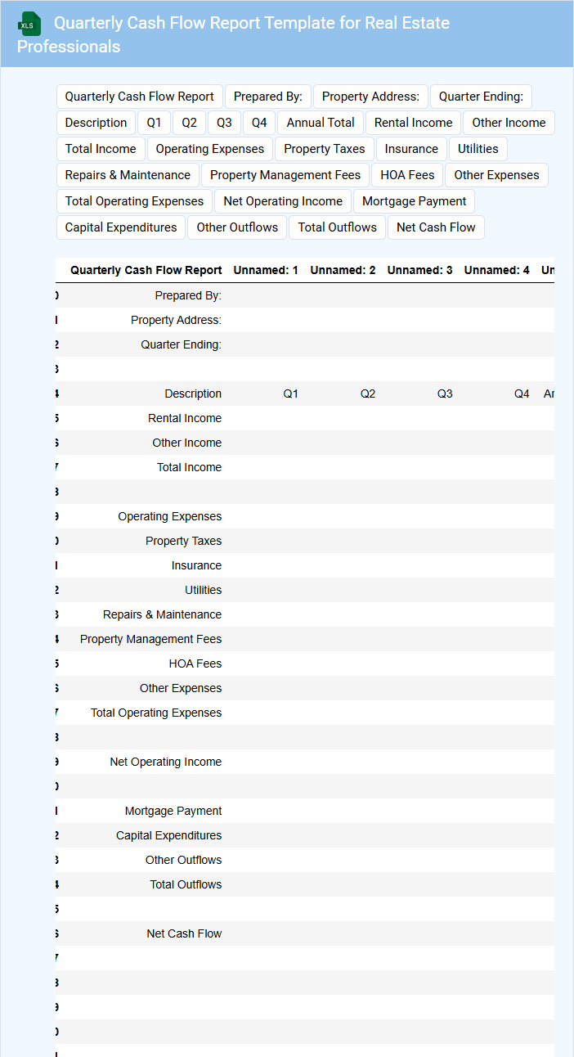Click the Mortgage Payment table row

(305, 811)
